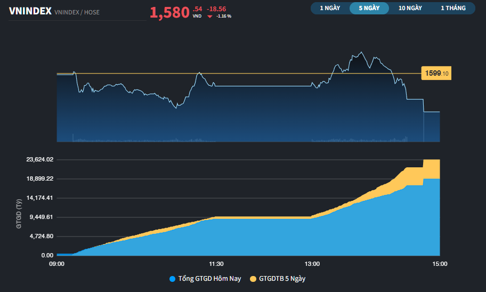Select the 5 NGÀY time range

pyautogui.click(x=369, y=8)
